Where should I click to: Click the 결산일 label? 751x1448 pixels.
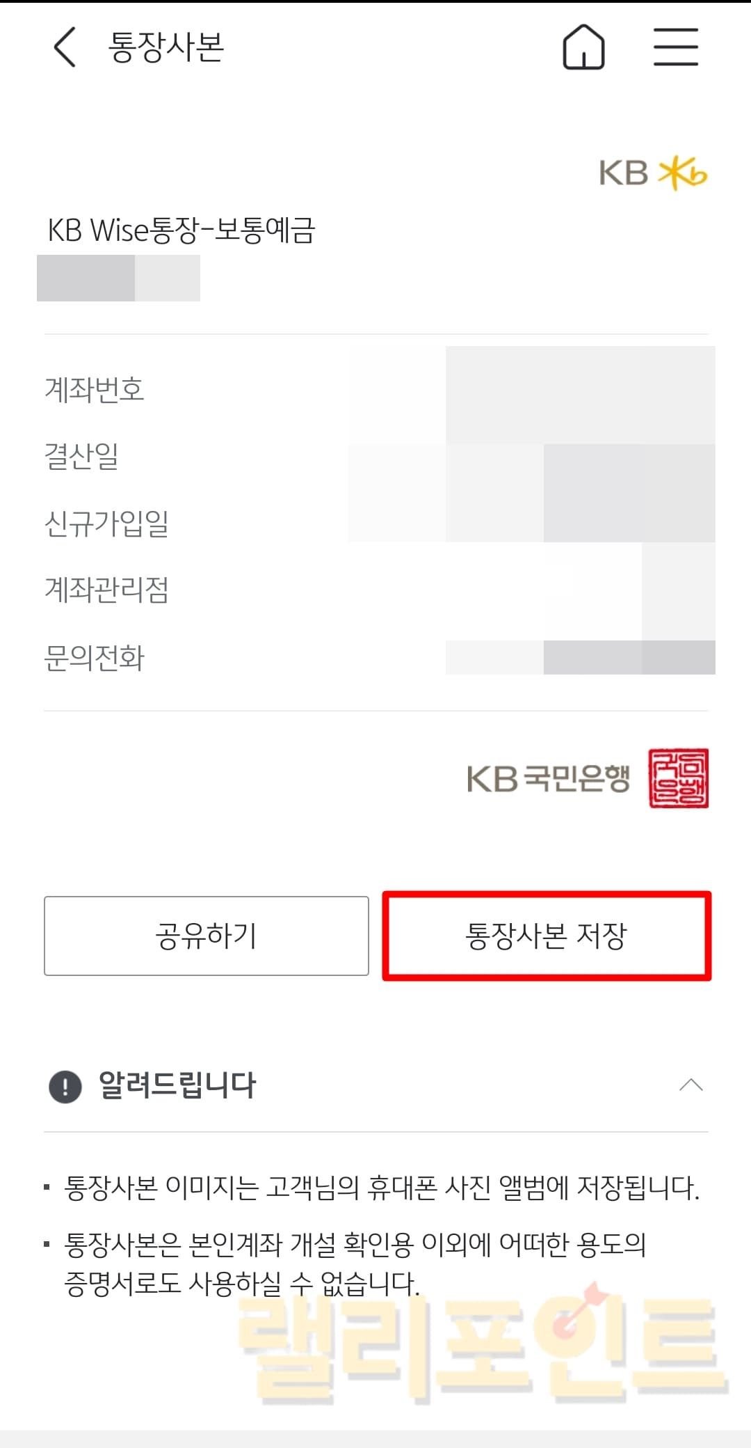pos(81,457)
